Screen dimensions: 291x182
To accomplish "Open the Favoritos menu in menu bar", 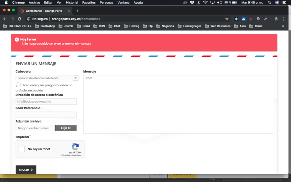I will 89,3.
